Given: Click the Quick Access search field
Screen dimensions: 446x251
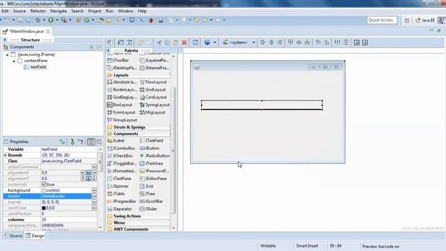Looking at the screenshot, I should click(381, 20).
